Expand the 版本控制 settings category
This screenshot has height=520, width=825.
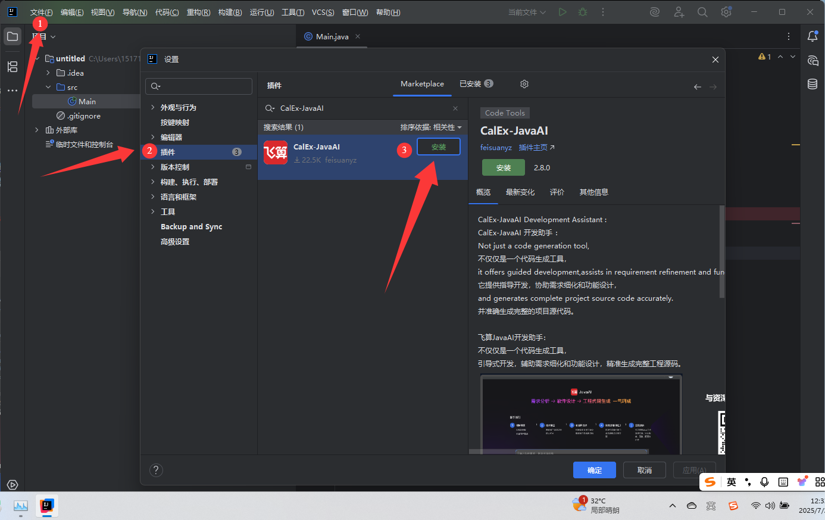(153, 167)
